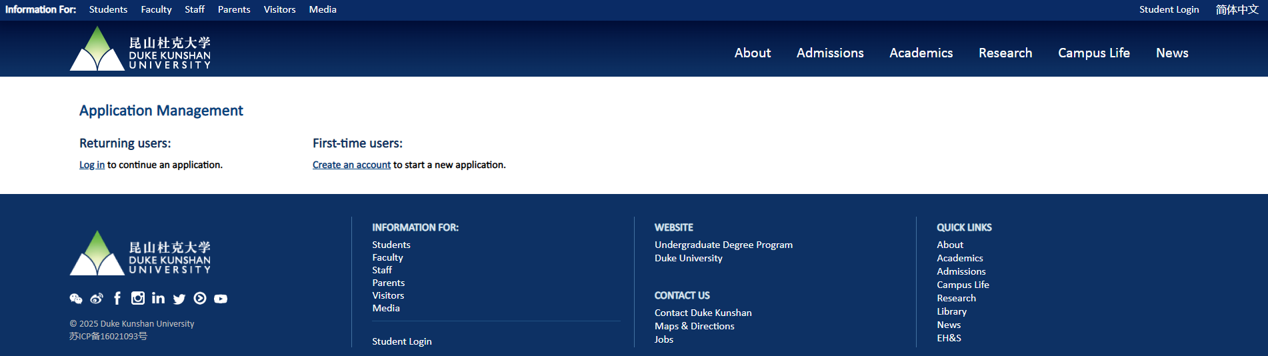Click the Twitter bird icon
The height and width of the screenshot is (356, 1268).
coord(179,299)
